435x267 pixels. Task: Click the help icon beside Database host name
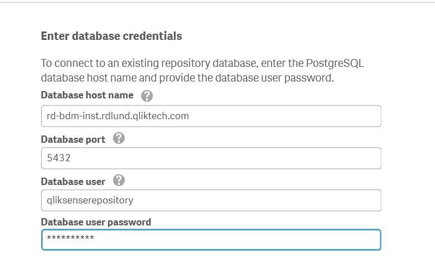147,96
